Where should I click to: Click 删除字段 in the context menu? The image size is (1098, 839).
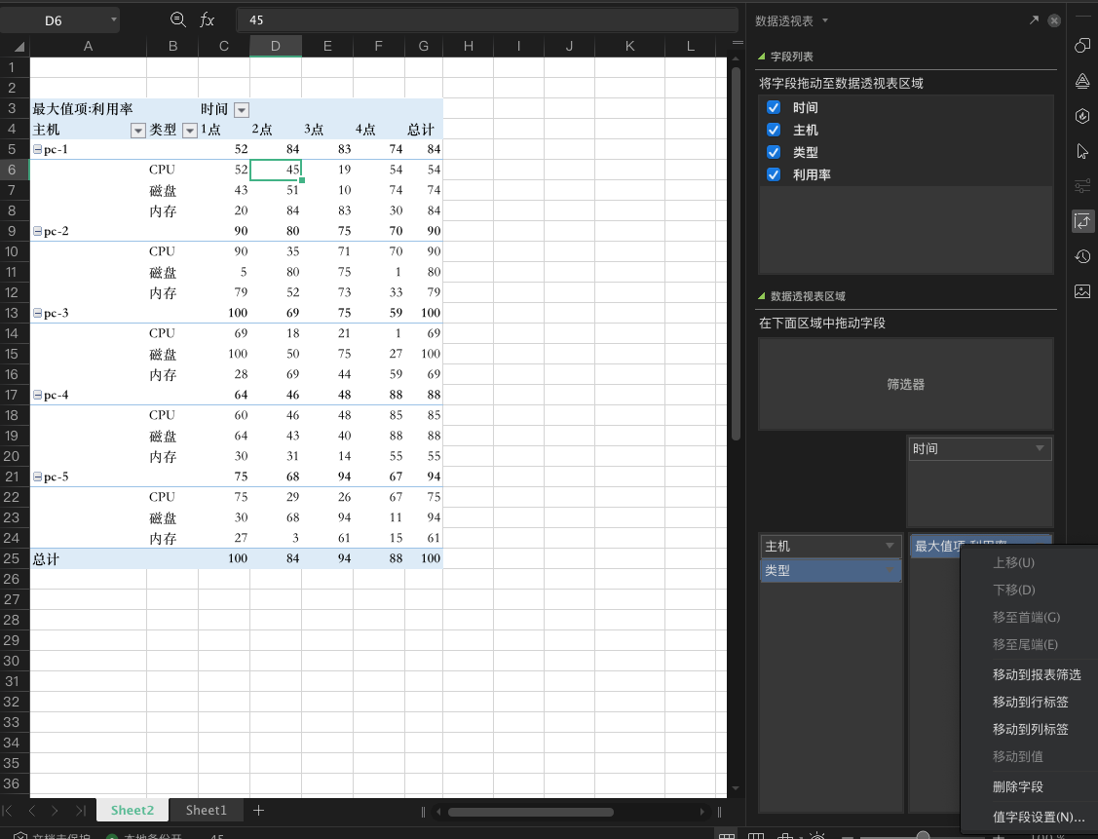[1017, 786]
